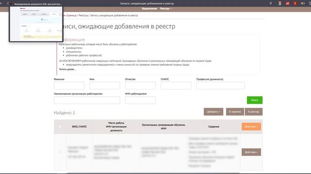Click the browser back arrow
This screenshot has width=311, height=174.
pos(1,3)
